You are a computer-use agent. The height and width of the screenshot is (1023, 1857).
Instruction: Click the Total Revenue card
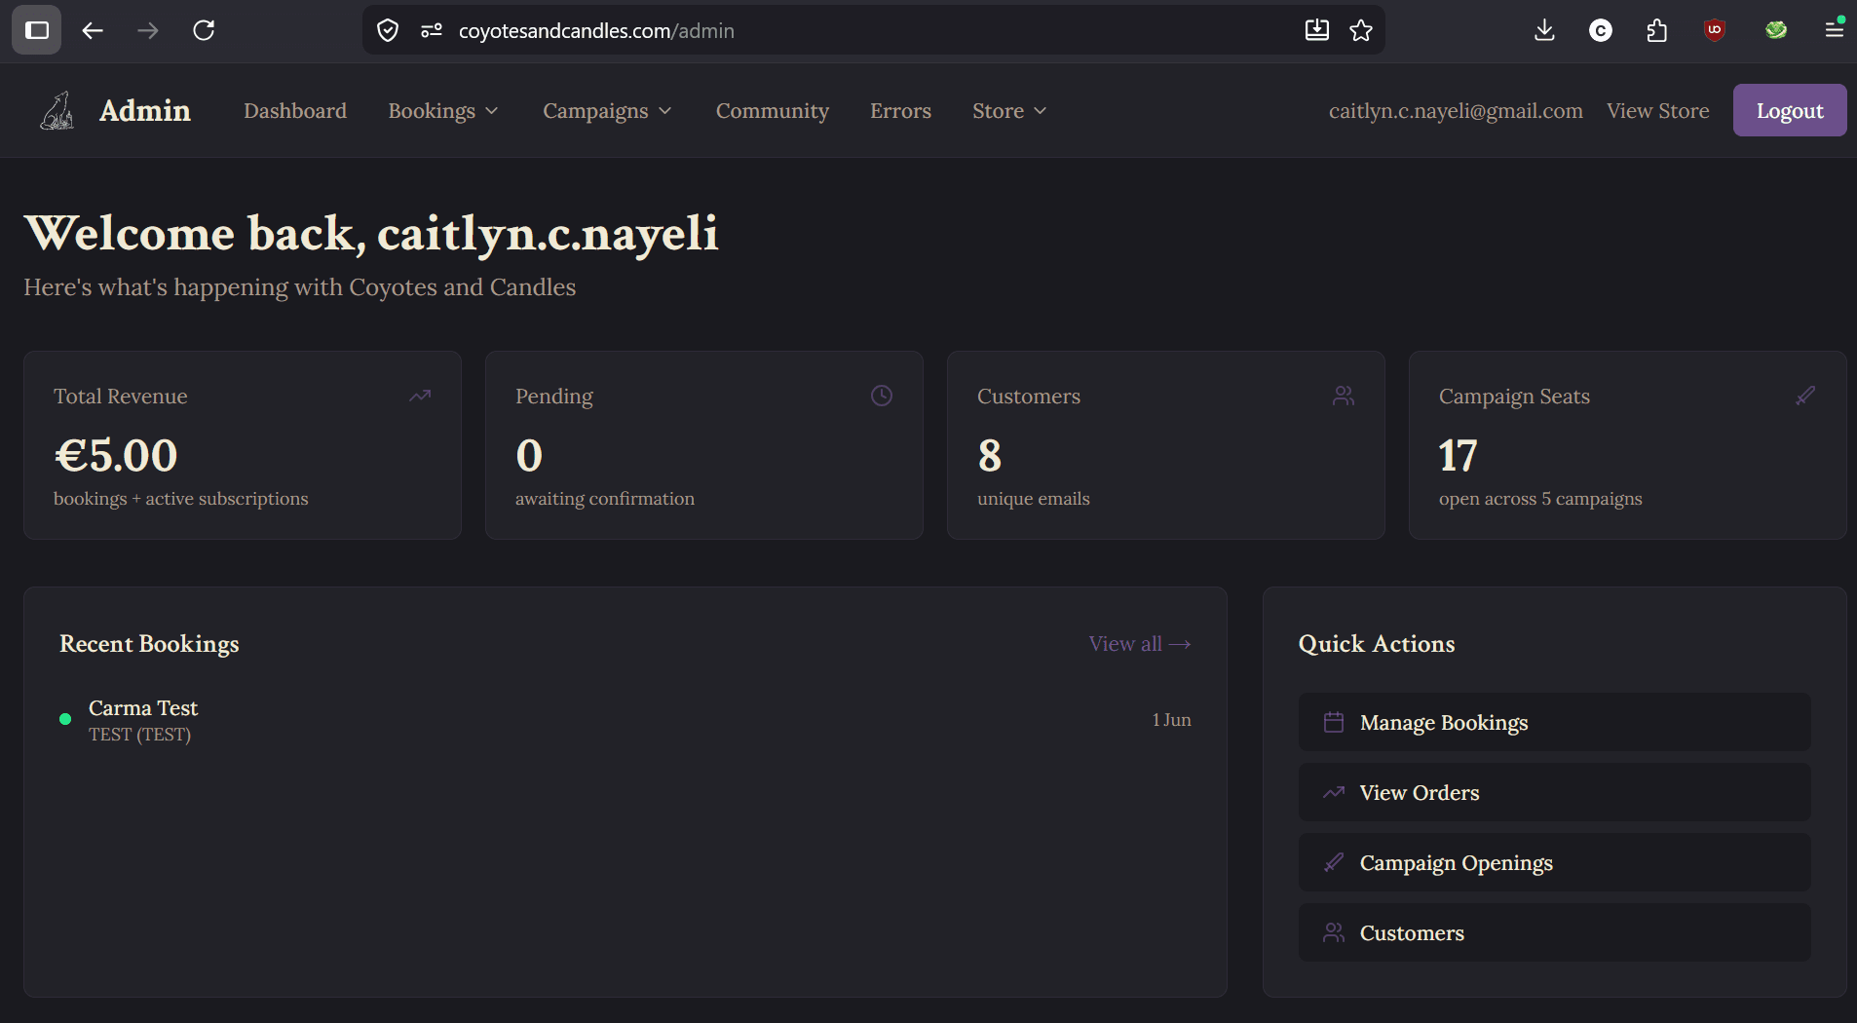tap(243, 445)
